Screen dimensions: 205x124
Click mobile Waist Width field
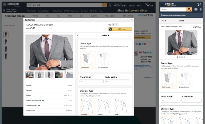pyautogui.click(x=191, y=101)
